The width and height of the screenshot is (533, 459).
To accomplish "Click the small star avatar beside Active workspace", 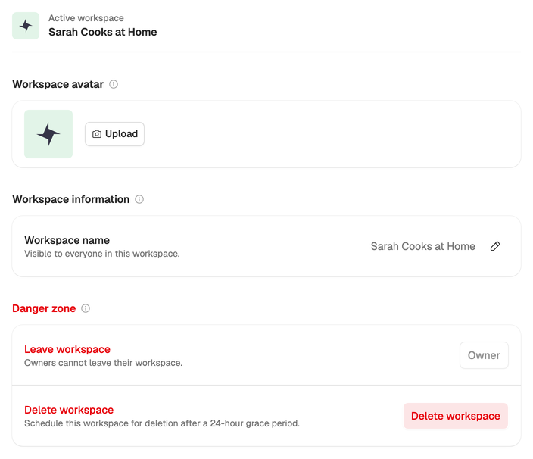I will (x=26, y=26).
